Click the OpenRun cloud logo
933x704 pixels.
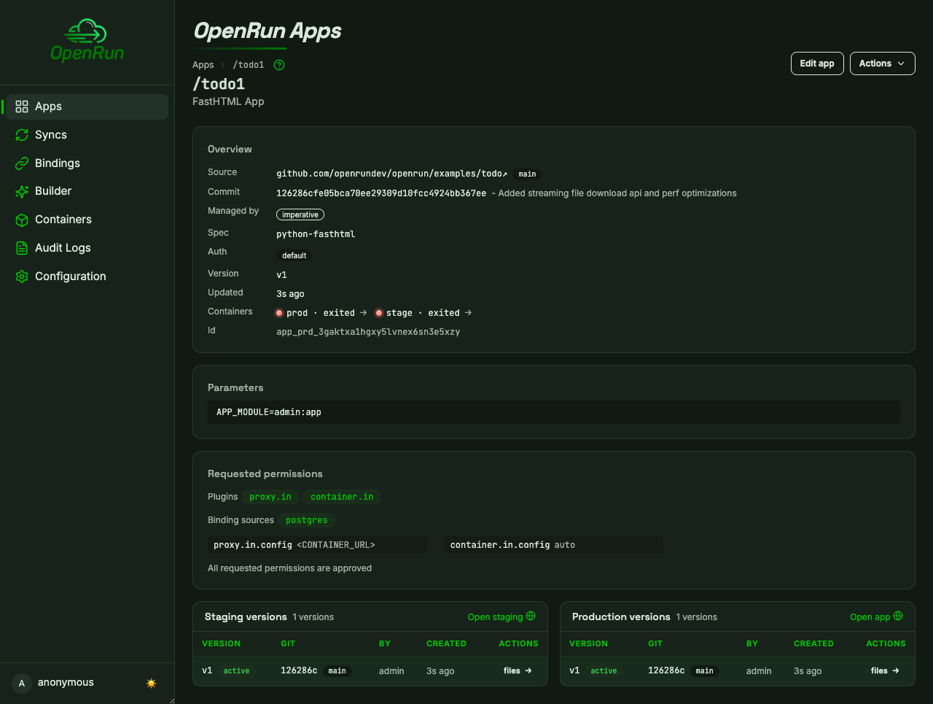(x=87, y=40)
